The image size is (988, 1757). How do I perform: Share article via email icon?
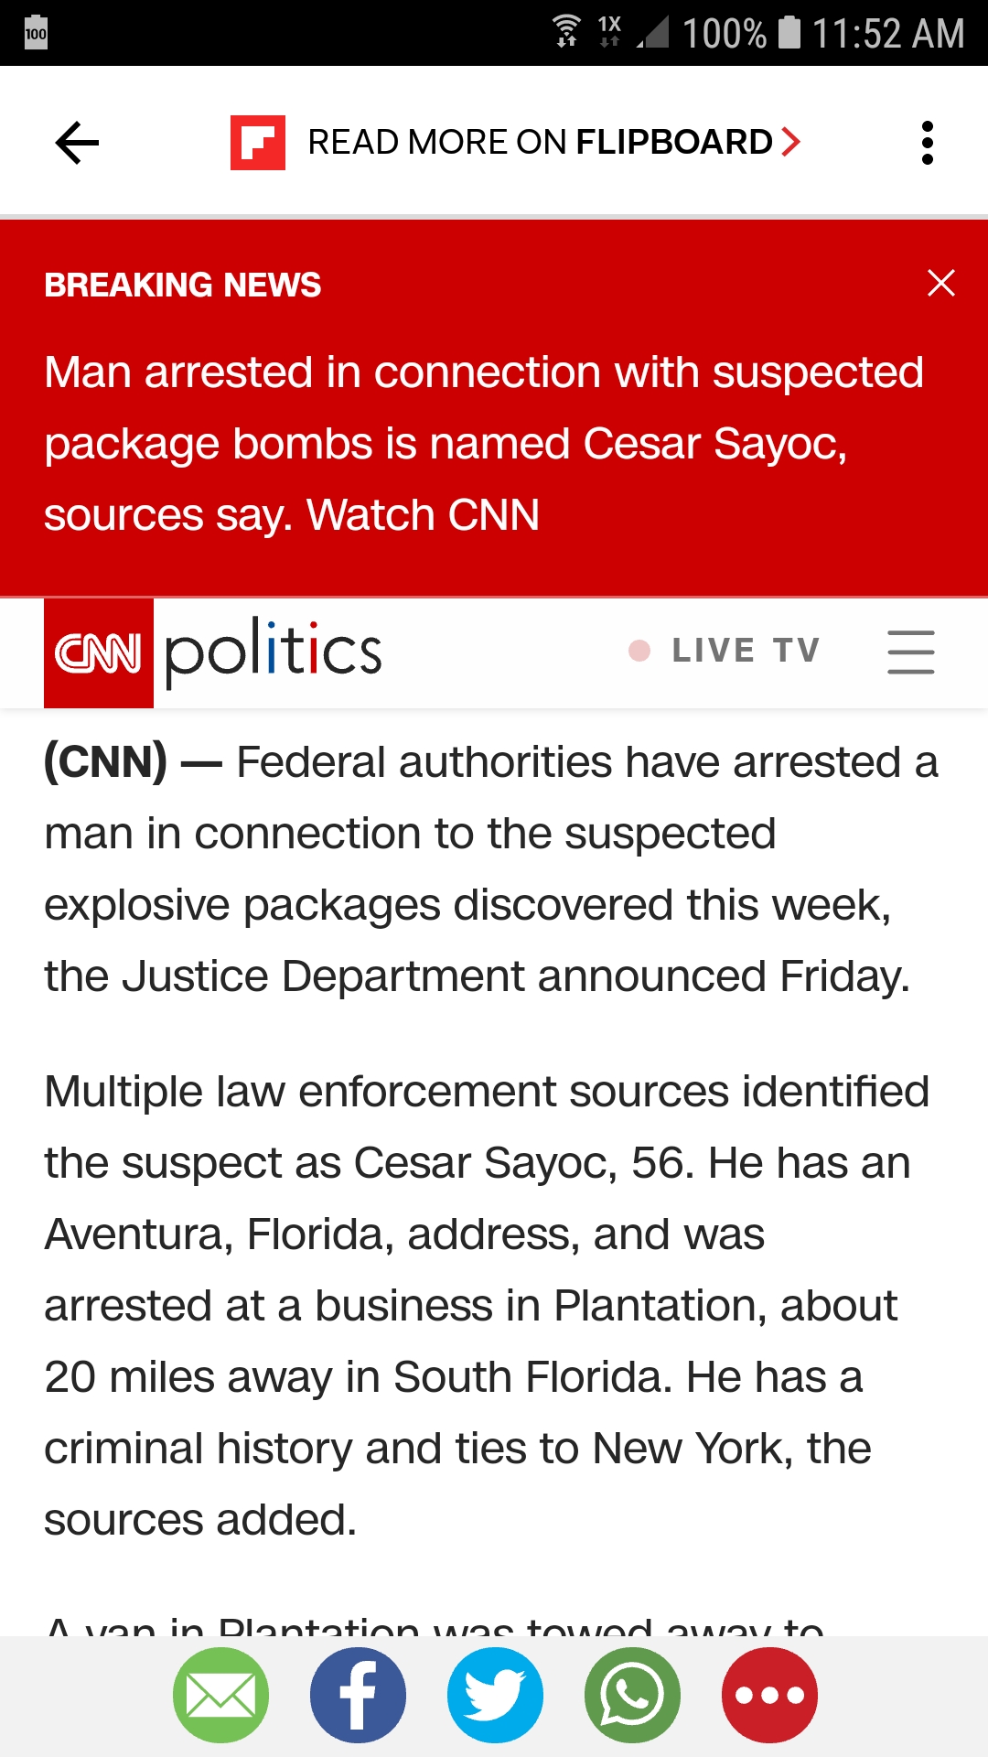click(220, 1695)
